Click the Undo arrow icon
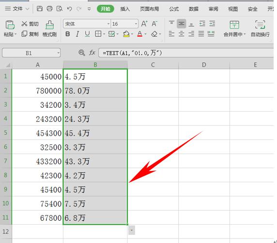The width and height of the screenshot is (277, 243). [x=69, y=9]
